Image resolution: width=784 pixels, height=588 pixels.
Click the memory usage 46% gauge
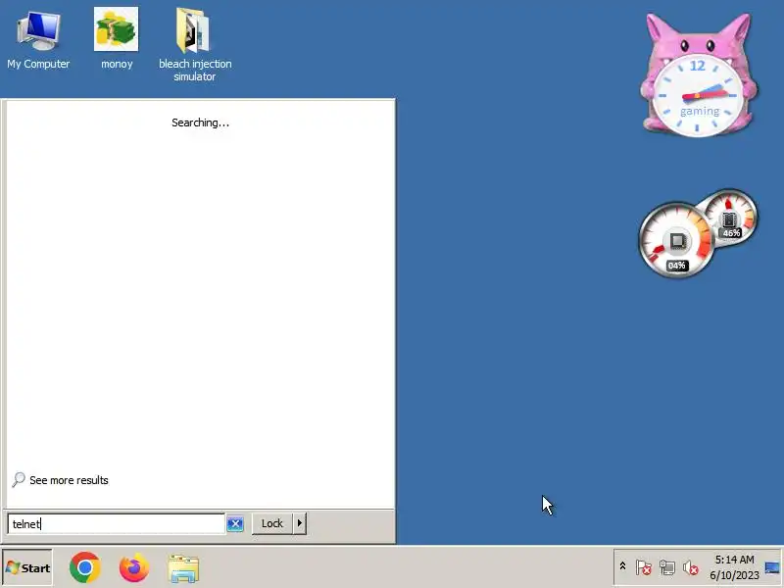click(731, 217)
